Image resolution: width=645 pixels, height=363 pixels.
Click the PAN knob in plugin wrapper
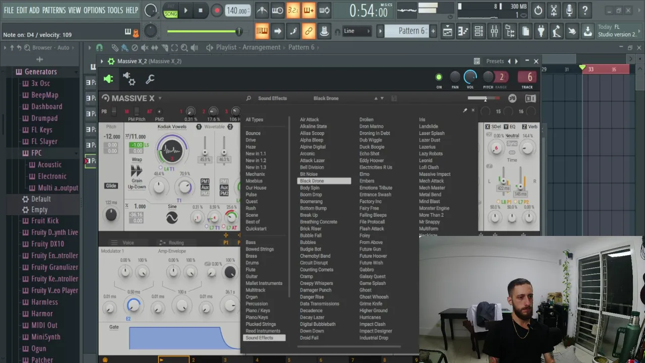455,77
